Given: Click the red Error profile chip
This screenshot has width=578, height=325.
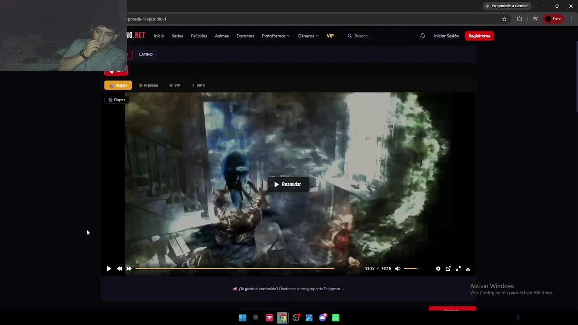Looking at the screenshot, I should click(x=553, y=19).
